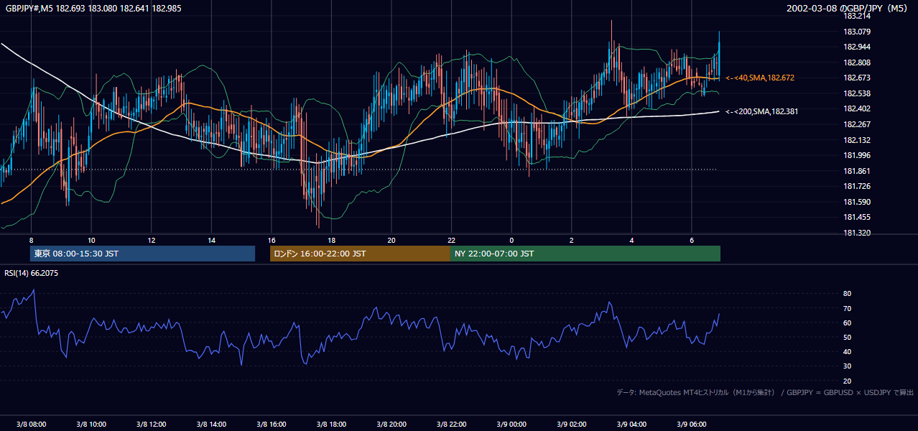
Task: Click hour mark 14 under the price chart
Action: (x=211, y=240)
